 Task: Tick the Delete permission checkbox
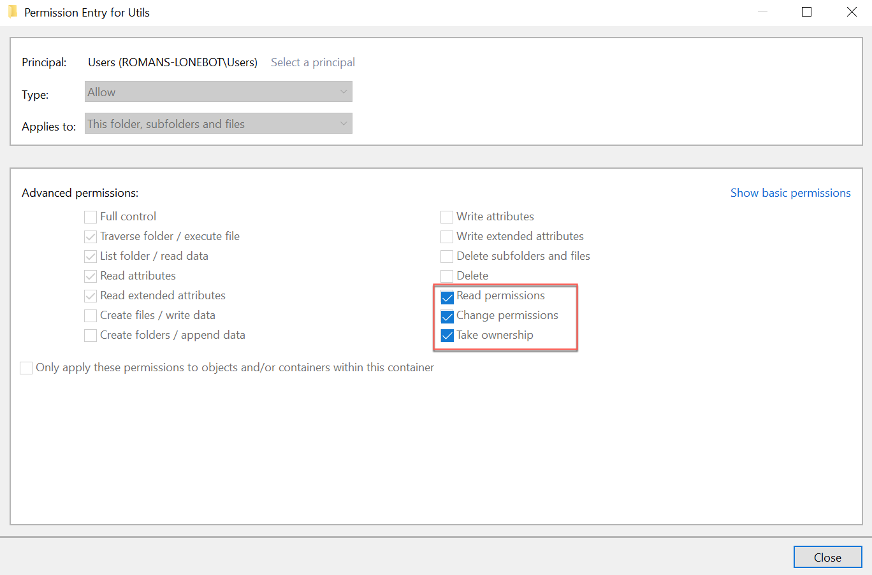tap(447, 276)
